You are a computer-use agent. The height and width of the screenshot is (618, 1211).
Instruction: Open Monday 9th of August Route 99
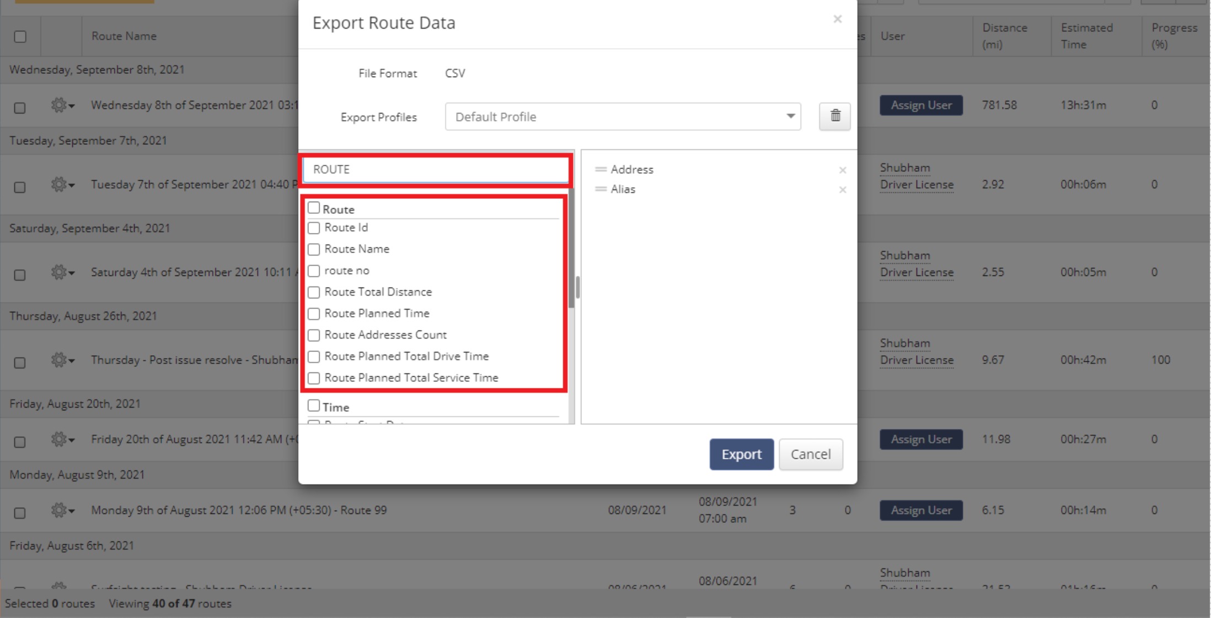[x=239, y=510]
